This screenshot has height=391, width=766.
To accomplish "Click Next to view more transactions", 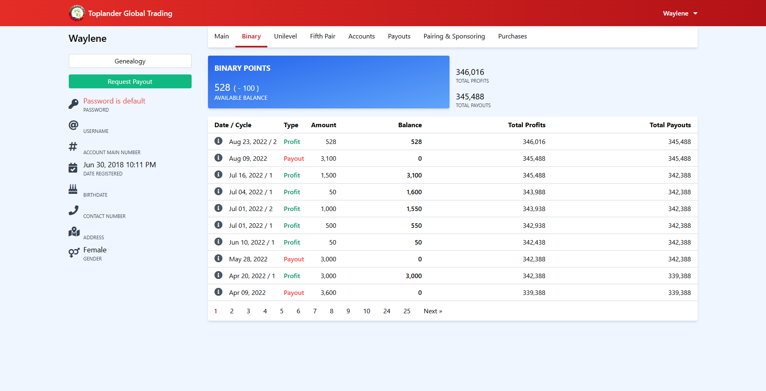I will click(433, 311).
